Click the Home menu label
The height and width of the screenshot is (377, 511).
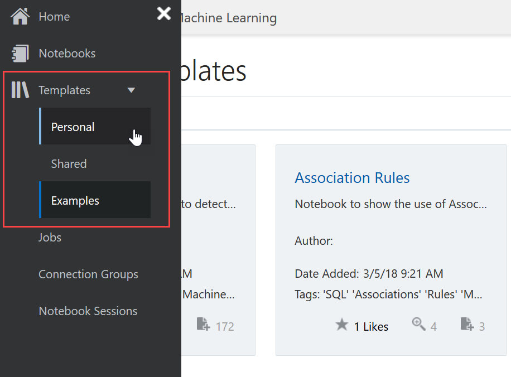(54, 17)
